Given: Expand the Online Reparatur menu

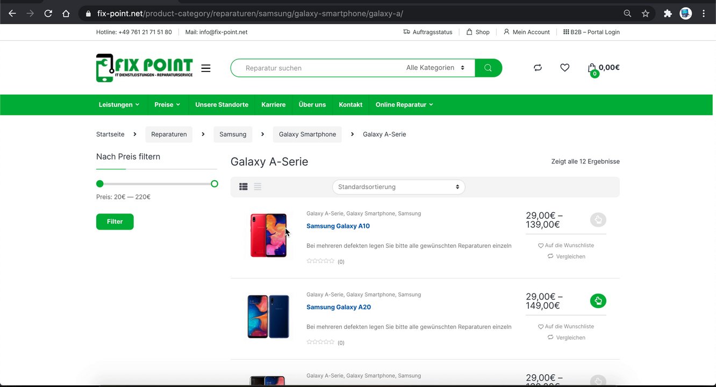Looking at the screenshot, I should 404,105.
